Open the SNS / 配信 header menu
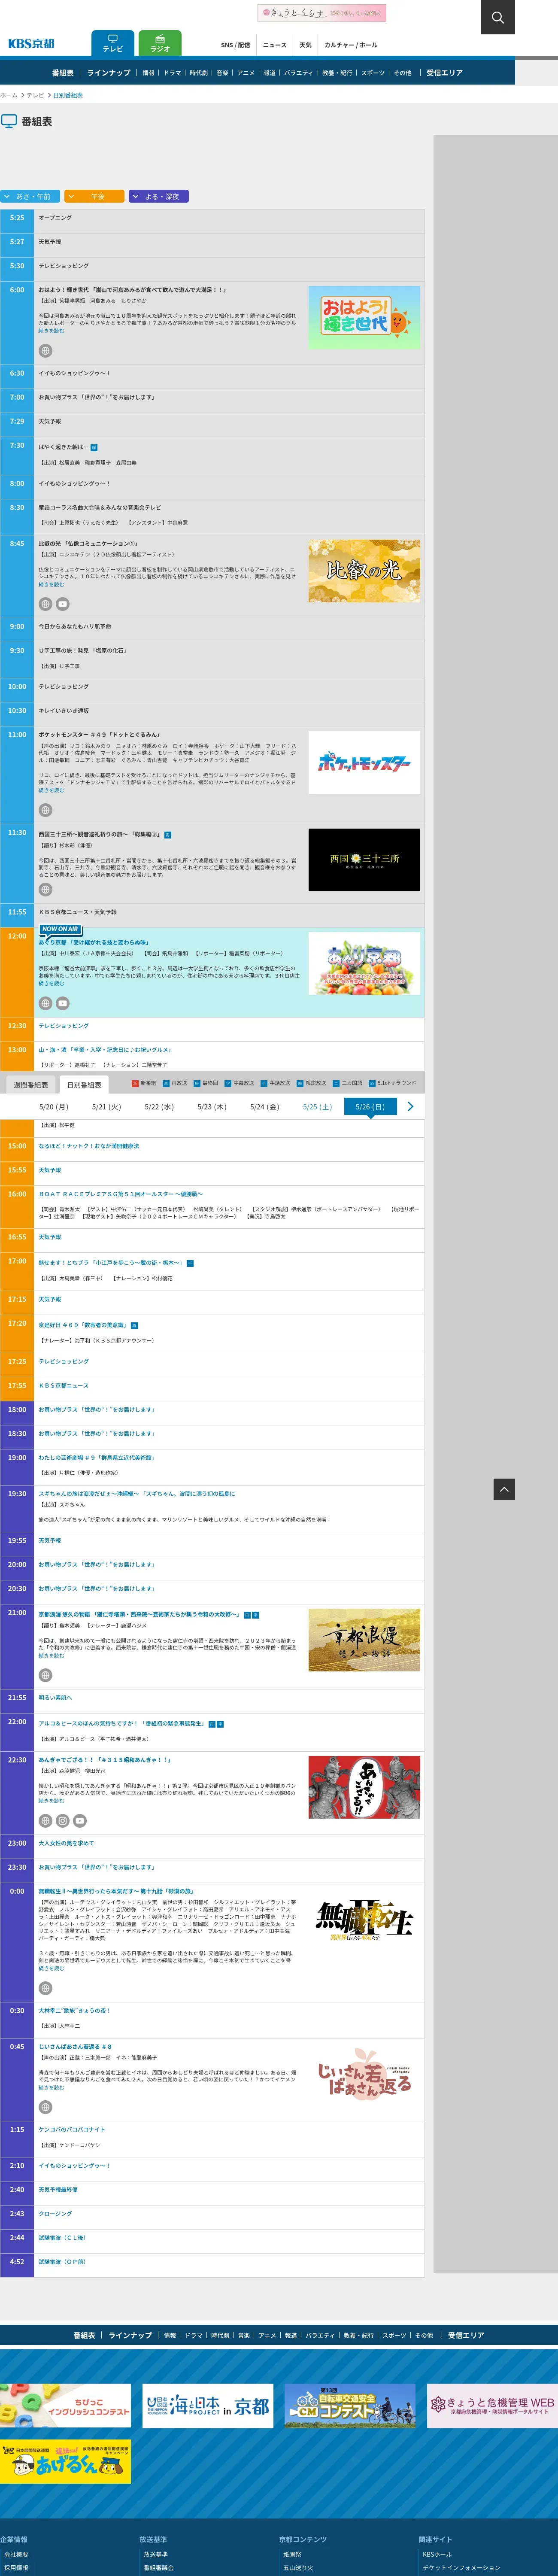Screen dimensions: 558x2576 click(x=236, y=45)
